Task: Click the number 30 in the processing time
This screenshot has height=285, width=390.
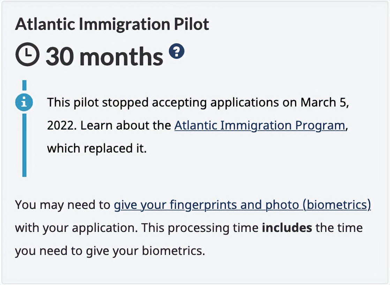Action: tap(60, 57)
